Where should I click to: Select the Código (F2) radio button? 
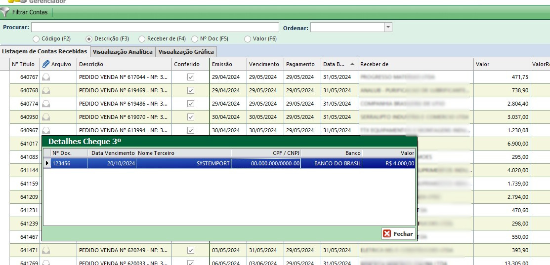click(36, 38)
